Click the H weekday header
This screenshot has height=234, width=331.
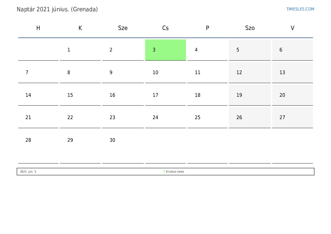[x=38, y=28]
